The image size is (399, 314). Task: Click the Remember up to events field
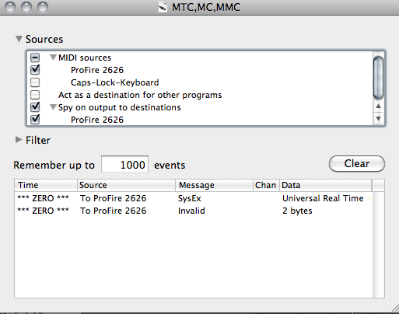[x=124, y=165]
